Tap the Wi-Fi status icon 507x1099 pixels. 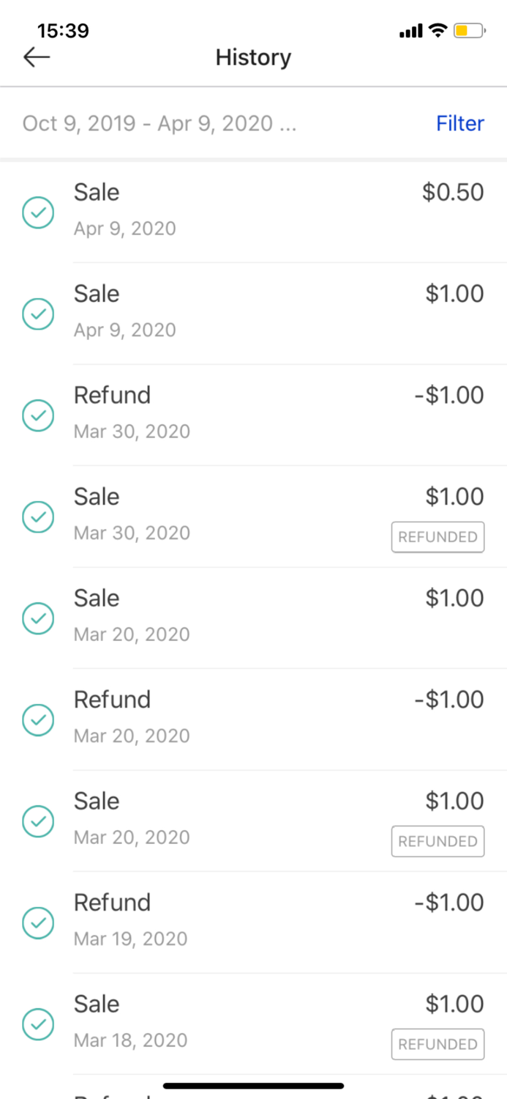(438, 31)
